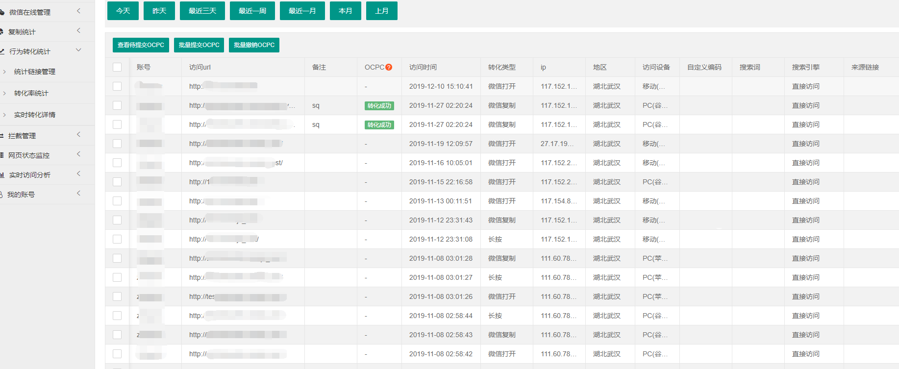Filter by 本月 button
This screenshot has width=899, height=369.
point(346,11)
